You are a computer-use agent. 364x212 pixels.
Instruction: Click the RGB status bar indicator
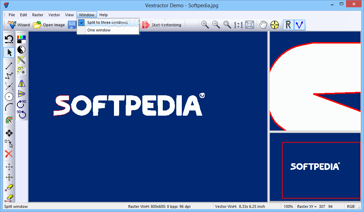(x=350, y=206)
